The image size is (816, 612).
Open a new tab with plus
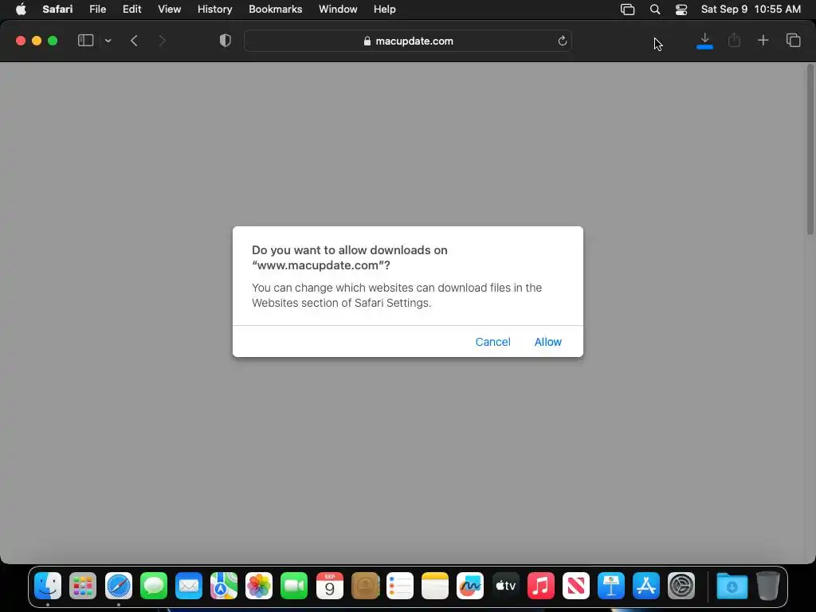(x=763, y=41)
